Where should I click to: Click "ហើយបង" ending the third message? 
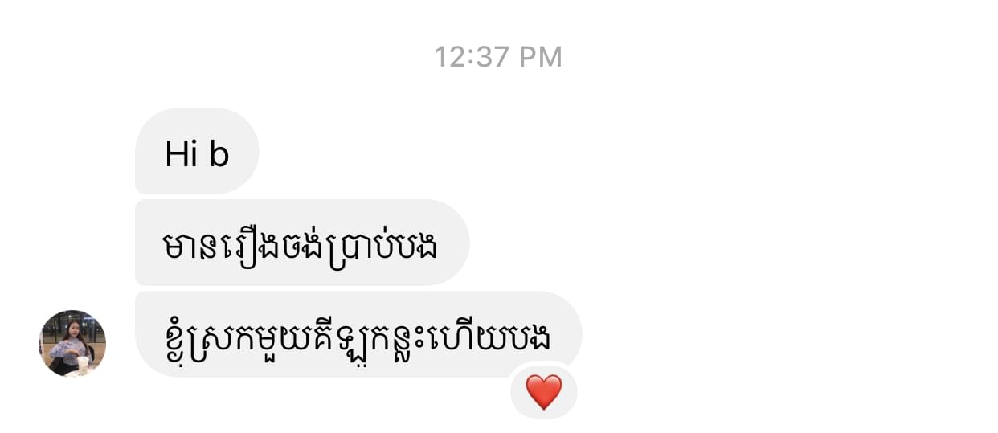(509, 336)
